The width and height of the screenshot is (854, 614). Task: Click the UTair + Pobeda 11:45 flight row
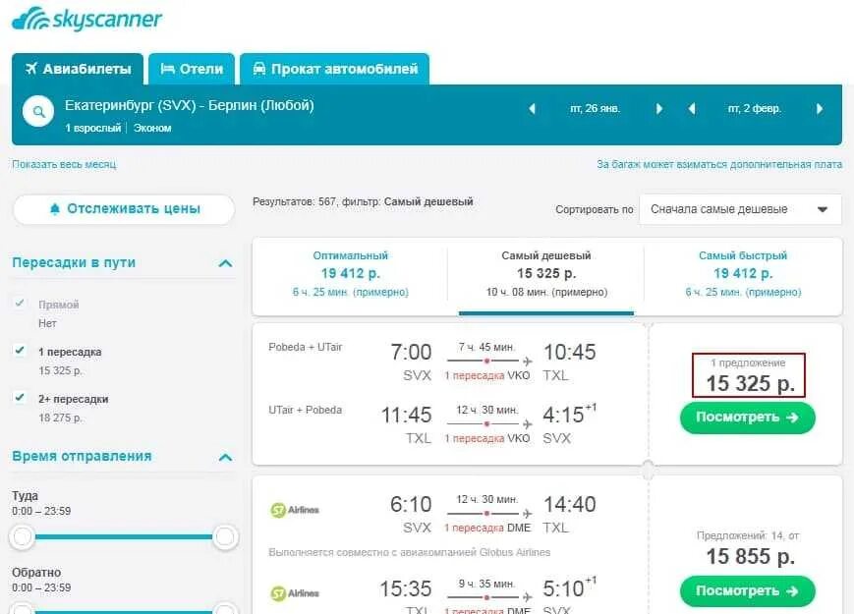(x=433, y=423)
